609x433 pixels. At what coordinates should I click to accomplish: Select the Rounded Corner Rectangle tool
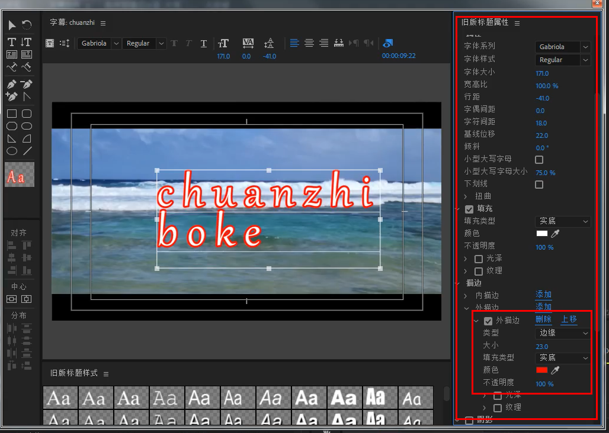pyautogui.click(x=27, y=114)
